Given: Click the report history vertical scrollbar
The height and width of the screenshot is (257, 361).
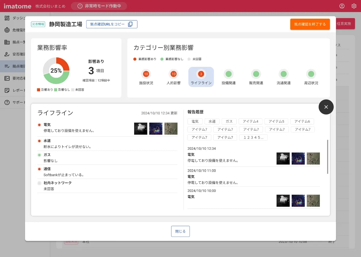Looking at the screenshot, I should click(x=328, y=157).
